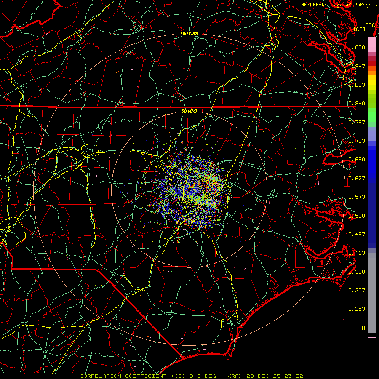The width and height of the screenshot is (379, 379).
Task: Click the 0.253 legend value
Action: click(x=357, y=309)
